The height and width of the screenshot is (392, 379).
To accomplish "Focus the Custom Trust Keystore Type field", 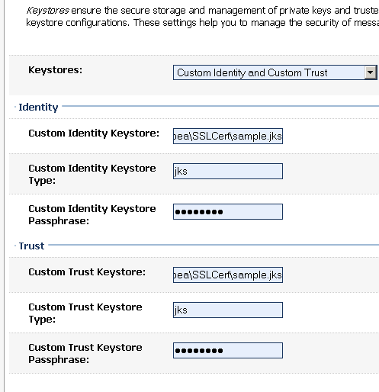I will [x=228, y=310].
